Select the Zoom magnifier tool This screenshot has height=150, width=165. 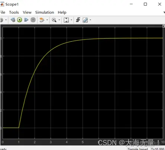[x=54, y=20]
